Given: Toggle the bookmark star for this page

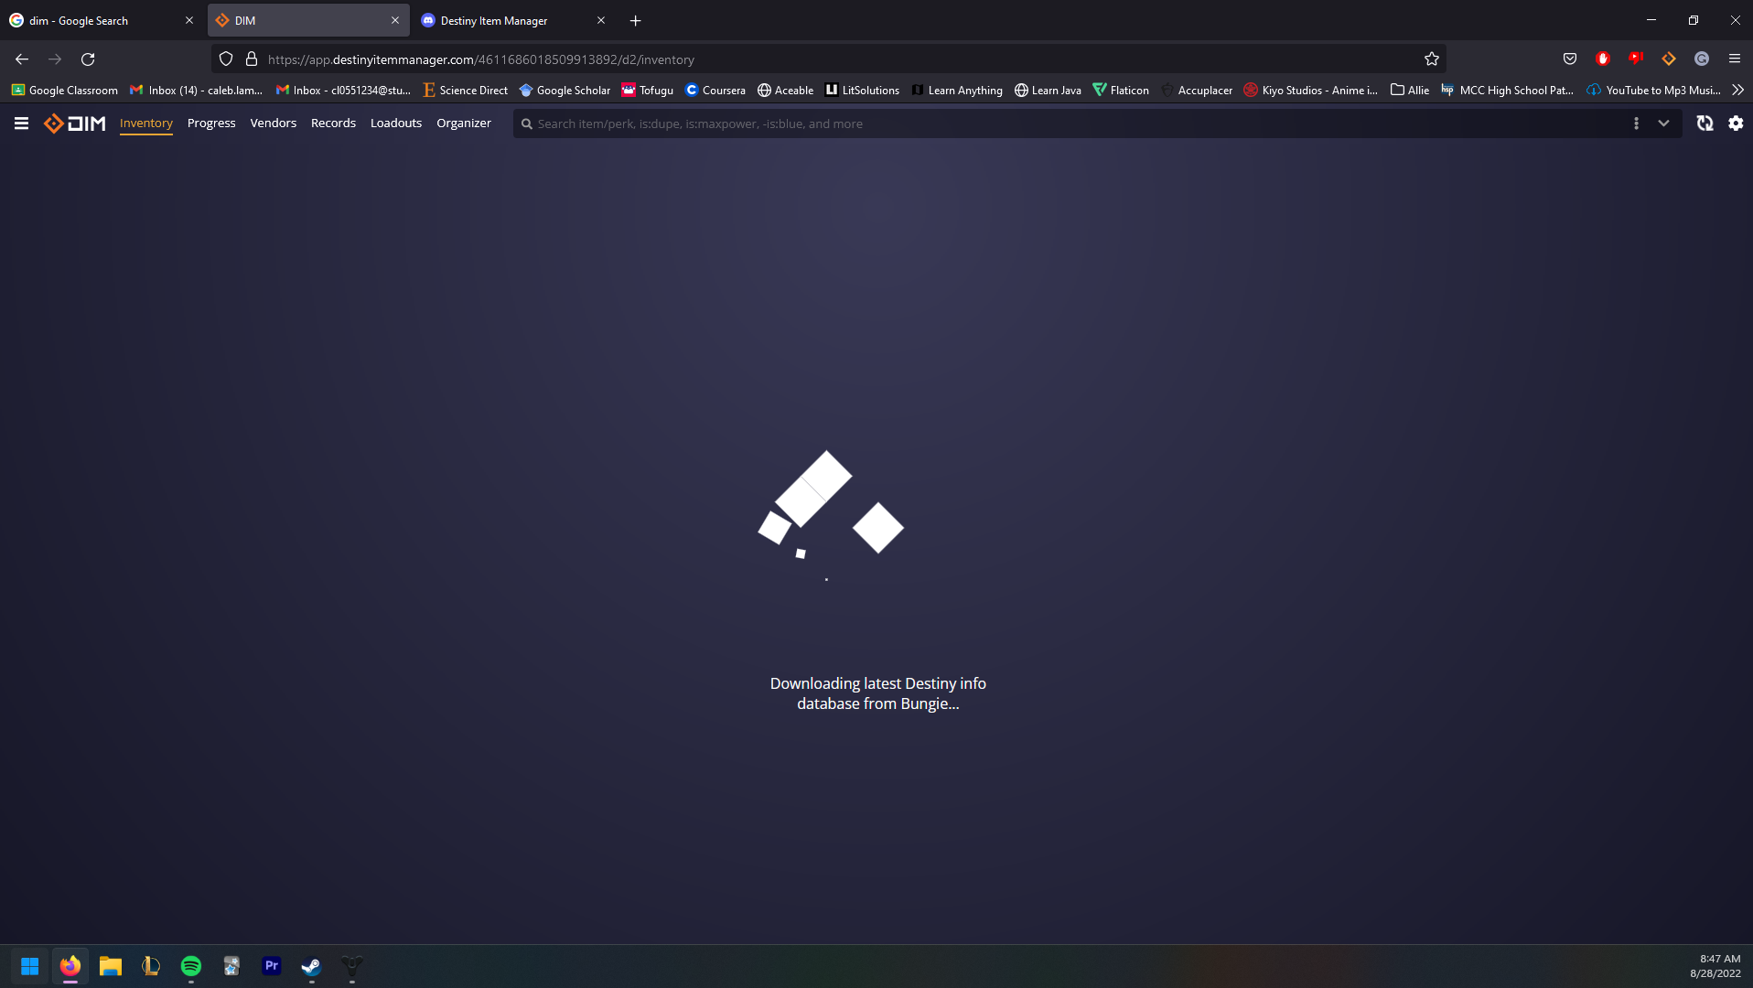Looking at the screenshot, I should coord(1431,59).
